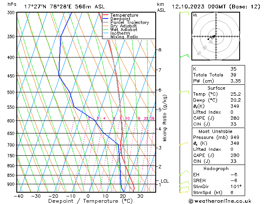This screenshot has width=264, height=204.
Task: Click the PW (cm) value 3.35
Action: 235,81
